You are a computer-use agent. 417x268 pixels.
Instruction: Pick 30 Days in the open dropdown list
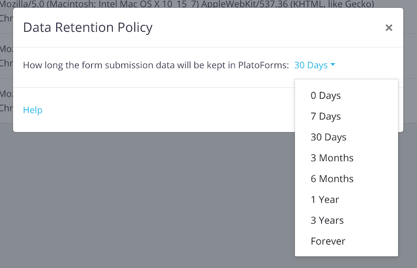coord(328,137)
